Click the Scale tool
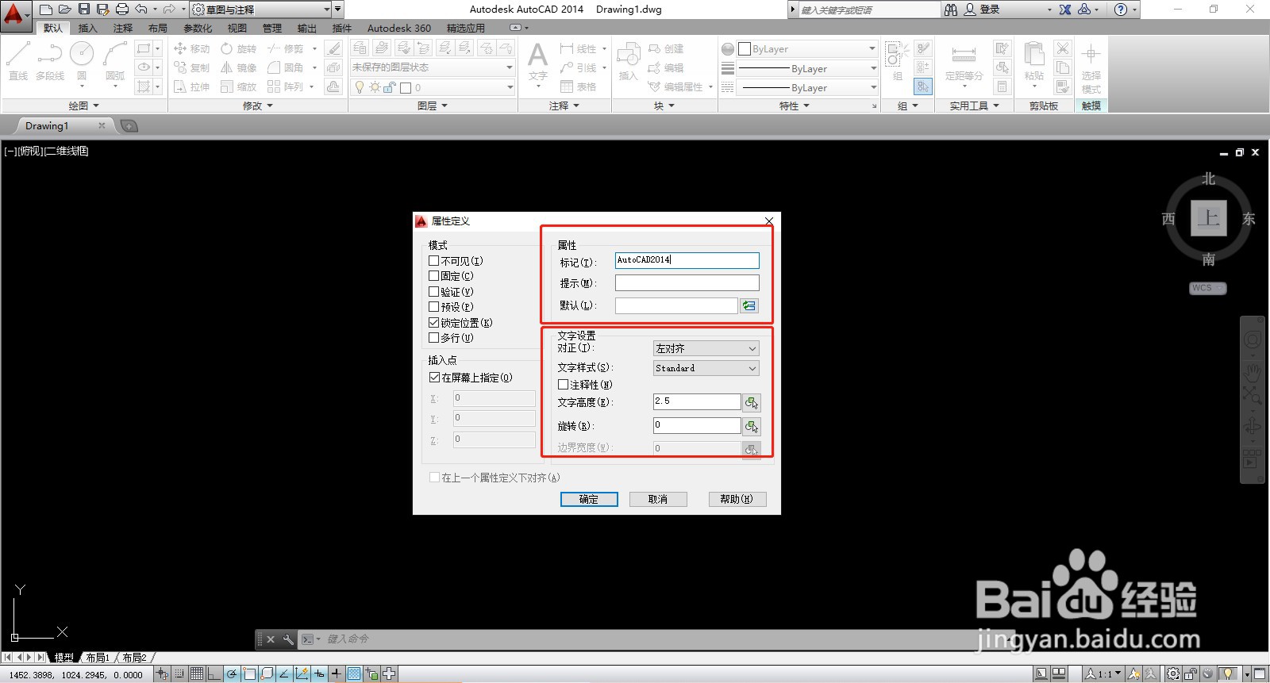Viewport: 1270px width, 683px height. point(239,86)
